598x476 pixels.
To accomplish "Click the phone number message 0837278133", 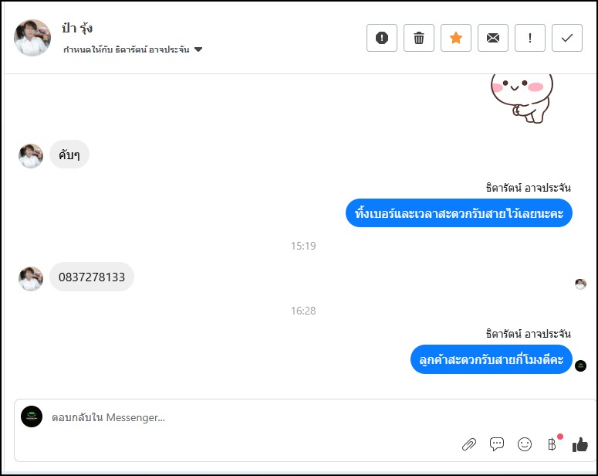I will pos(92,277).
